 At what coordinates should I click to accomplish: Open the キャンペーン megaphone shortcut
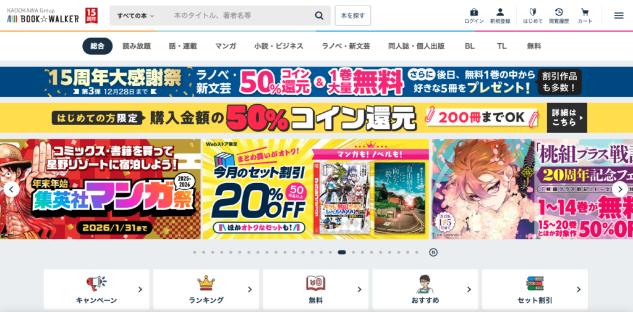(x=96, y=289)
